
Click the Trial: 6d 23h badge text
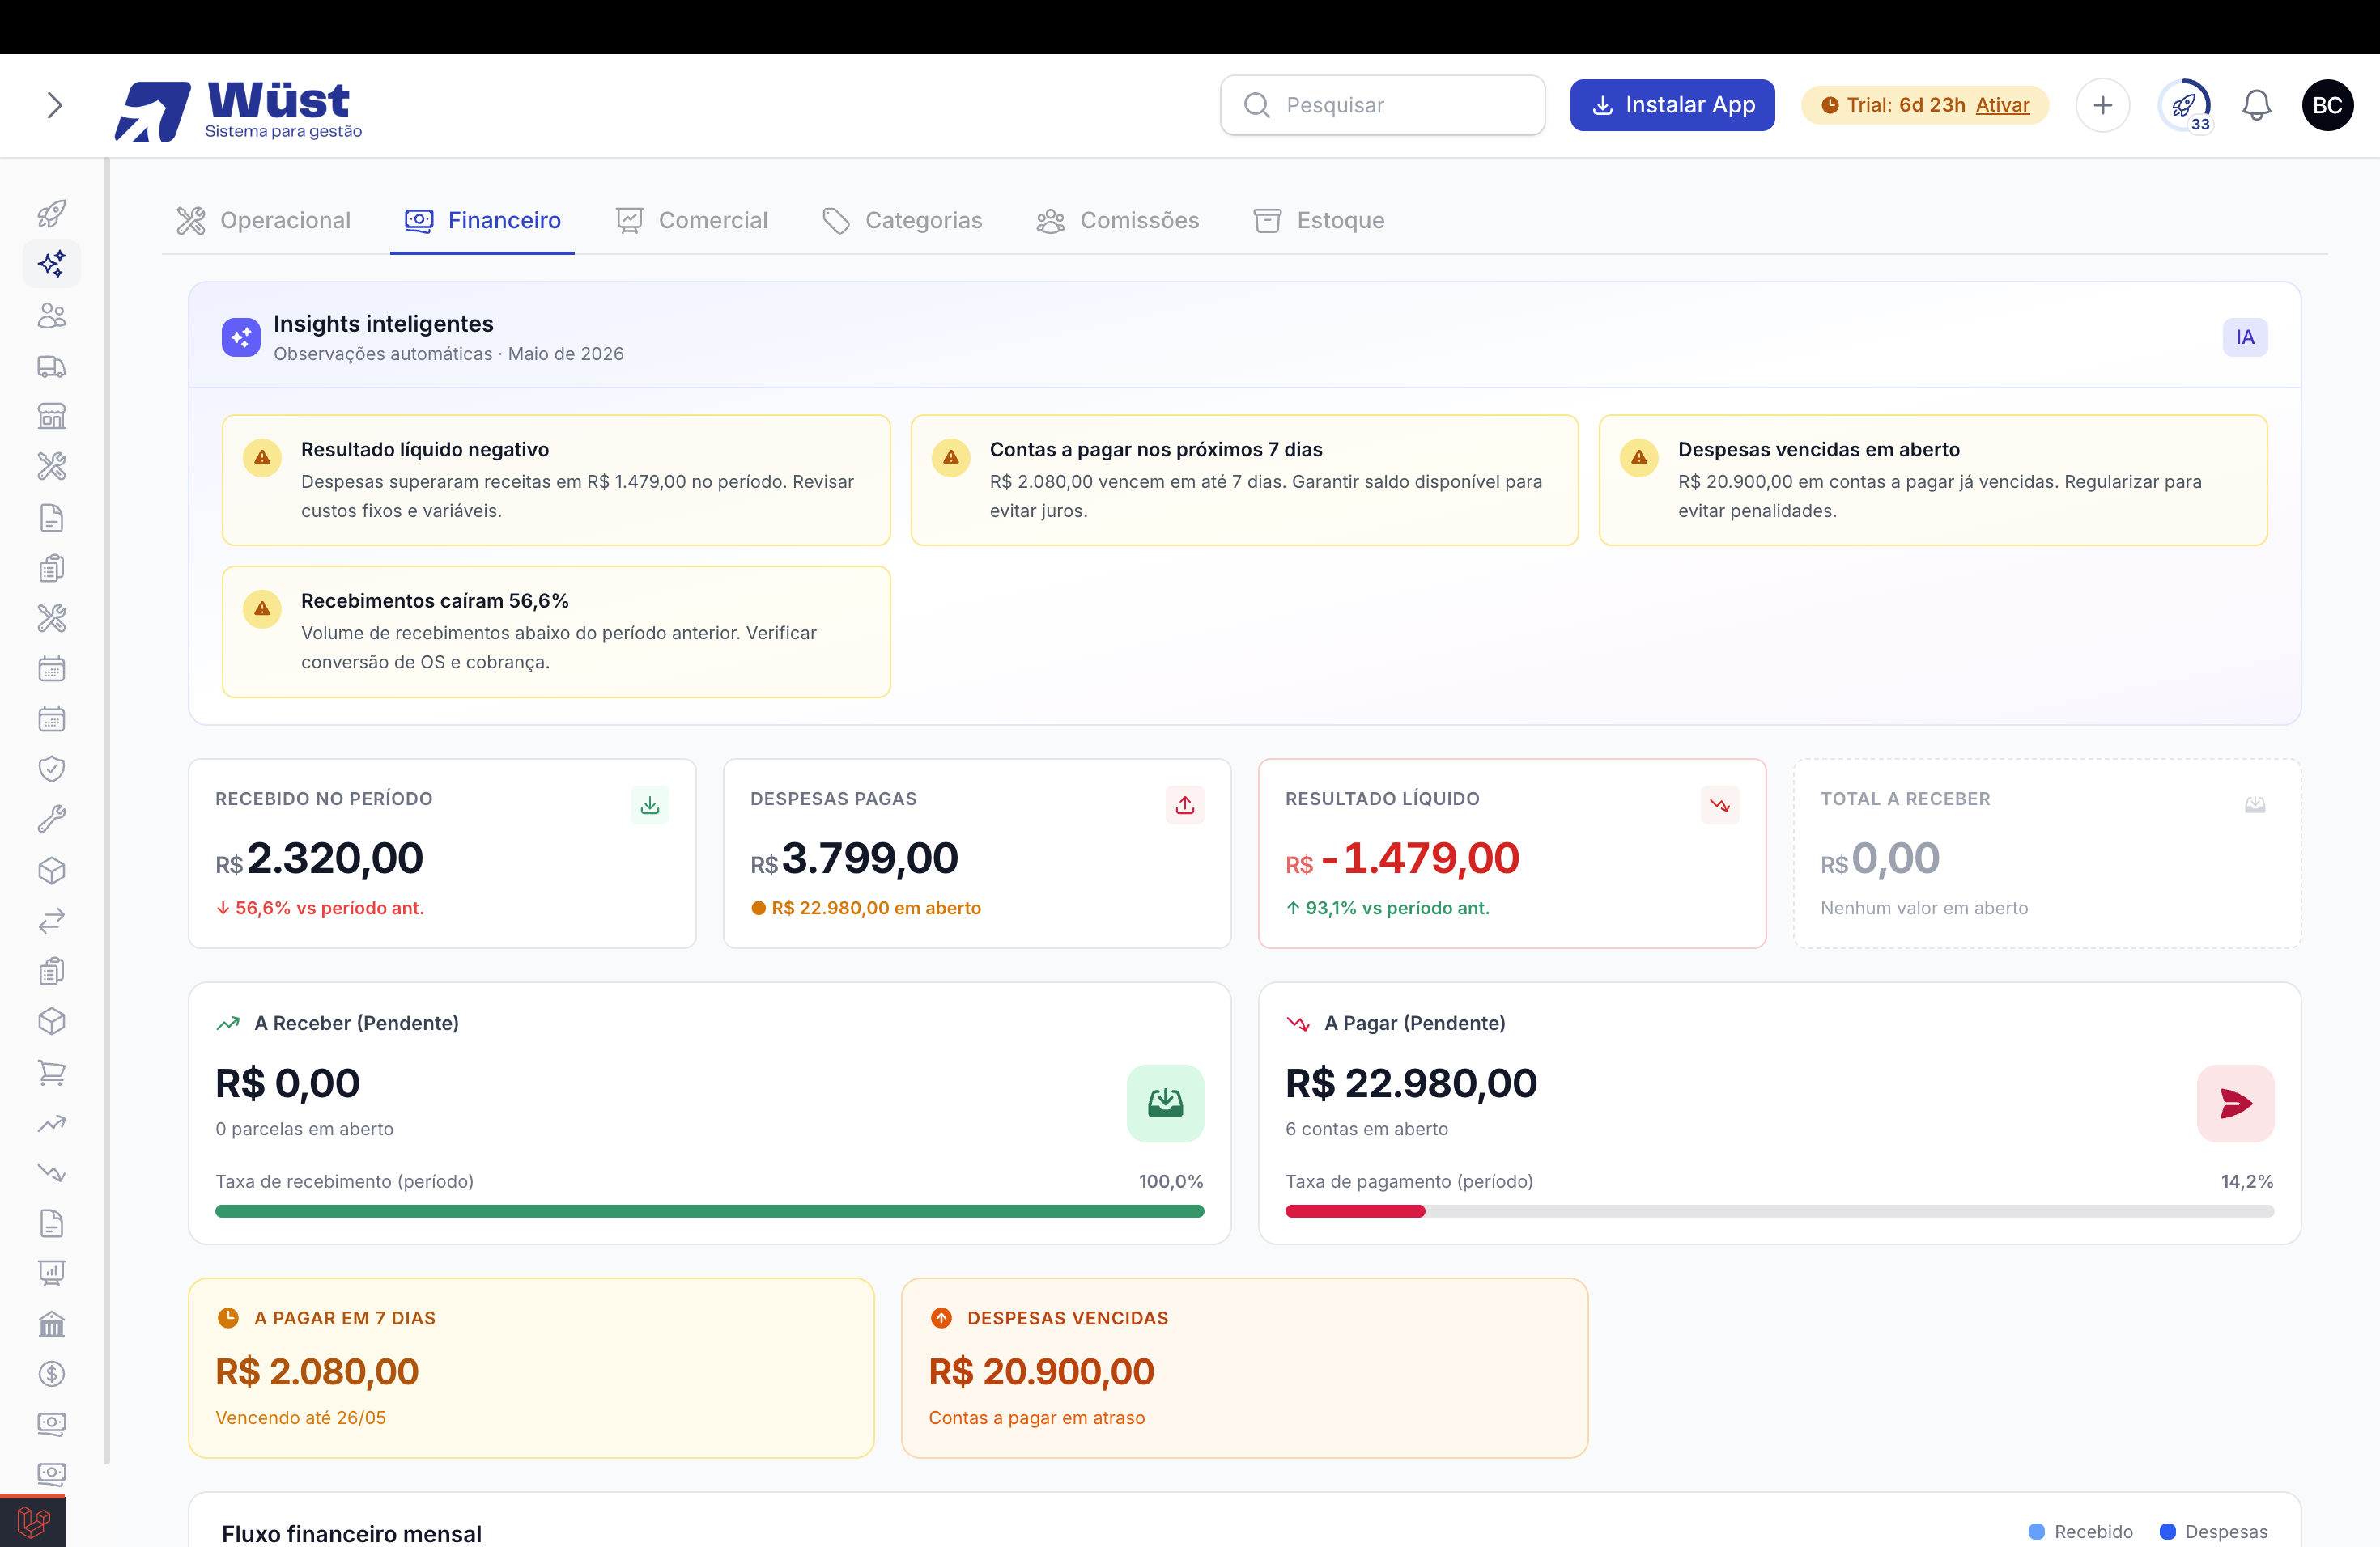click(x=1905, y=105)
